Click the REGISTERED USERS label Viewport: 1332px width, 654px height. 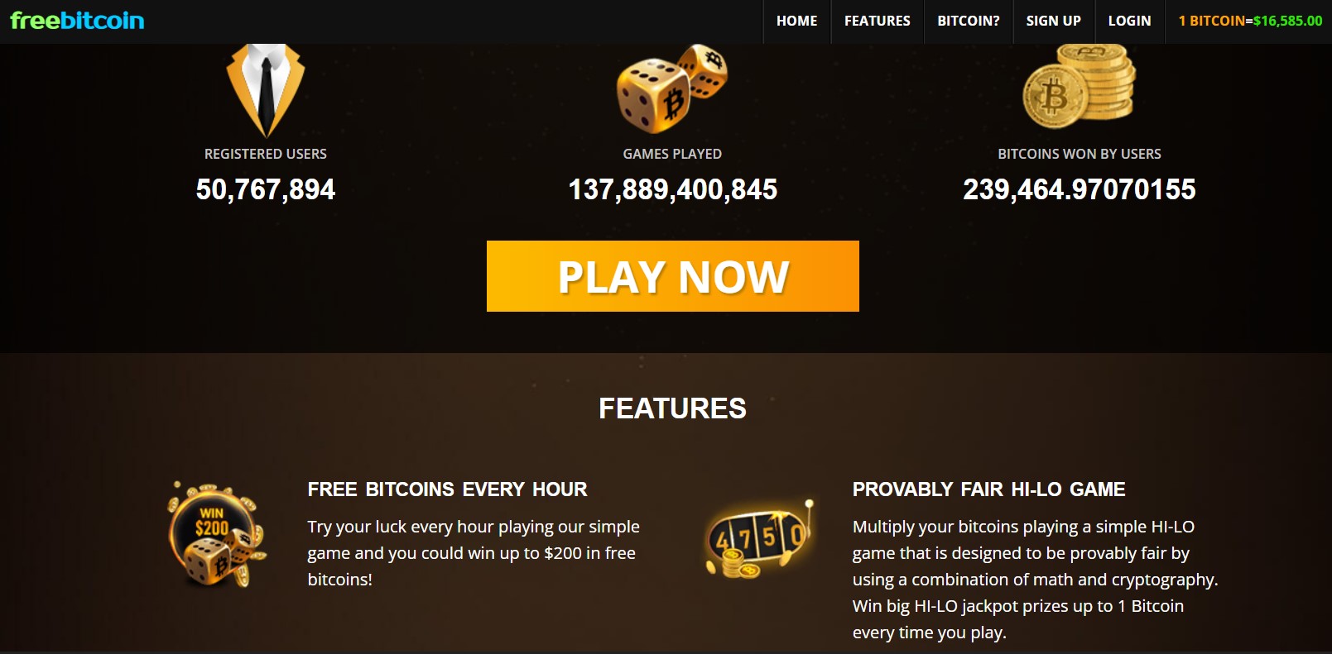(266, 154)
